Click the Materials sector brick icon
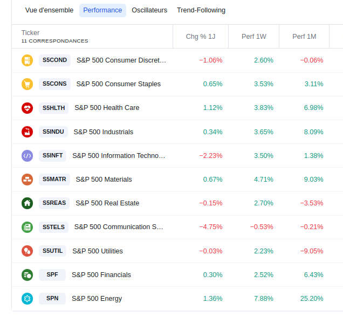 click(x=27, y=180)
